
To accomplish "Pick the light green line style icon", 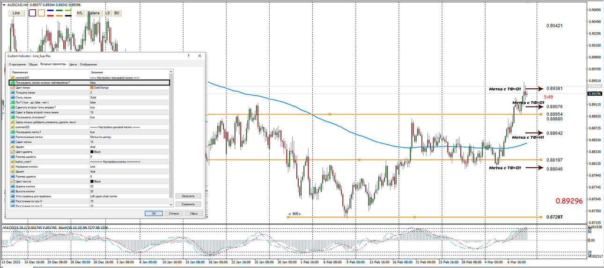I will (x=68, y=10).
